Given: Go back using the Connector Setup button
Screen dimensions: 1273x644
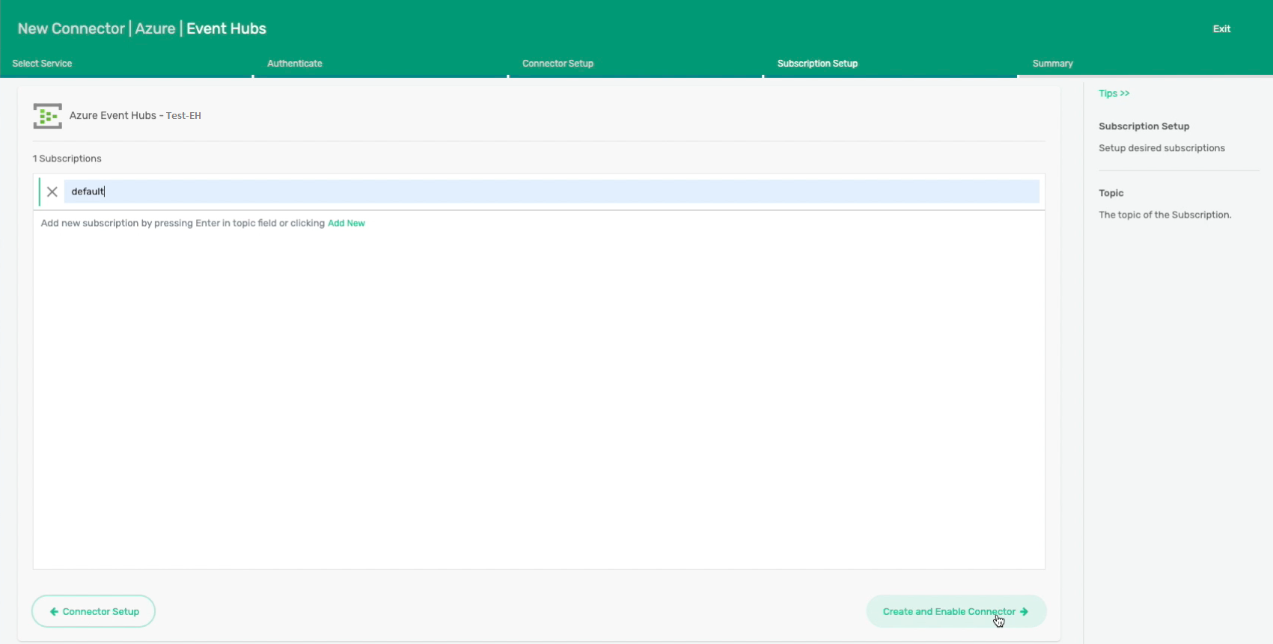Looking at the screenshot, I should [x=94, y=612].
